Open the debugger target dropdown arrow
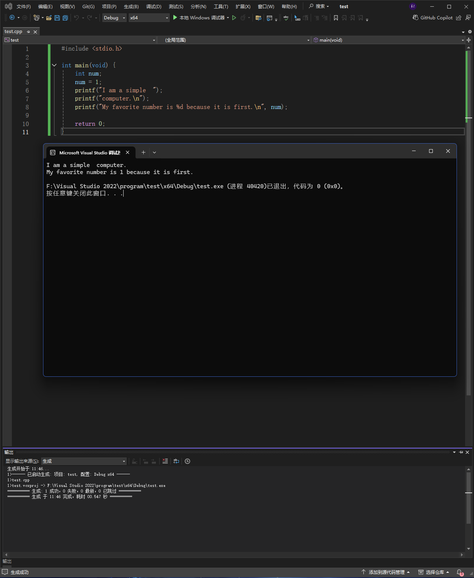This screenshot has width=474, height=578. click(228, 17)
